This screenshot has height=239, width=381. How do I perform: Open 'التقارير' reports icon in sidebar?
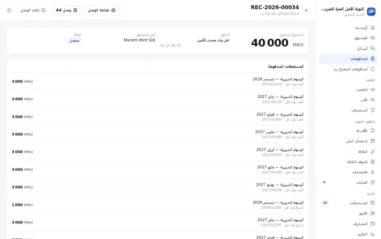pos(373,234)
